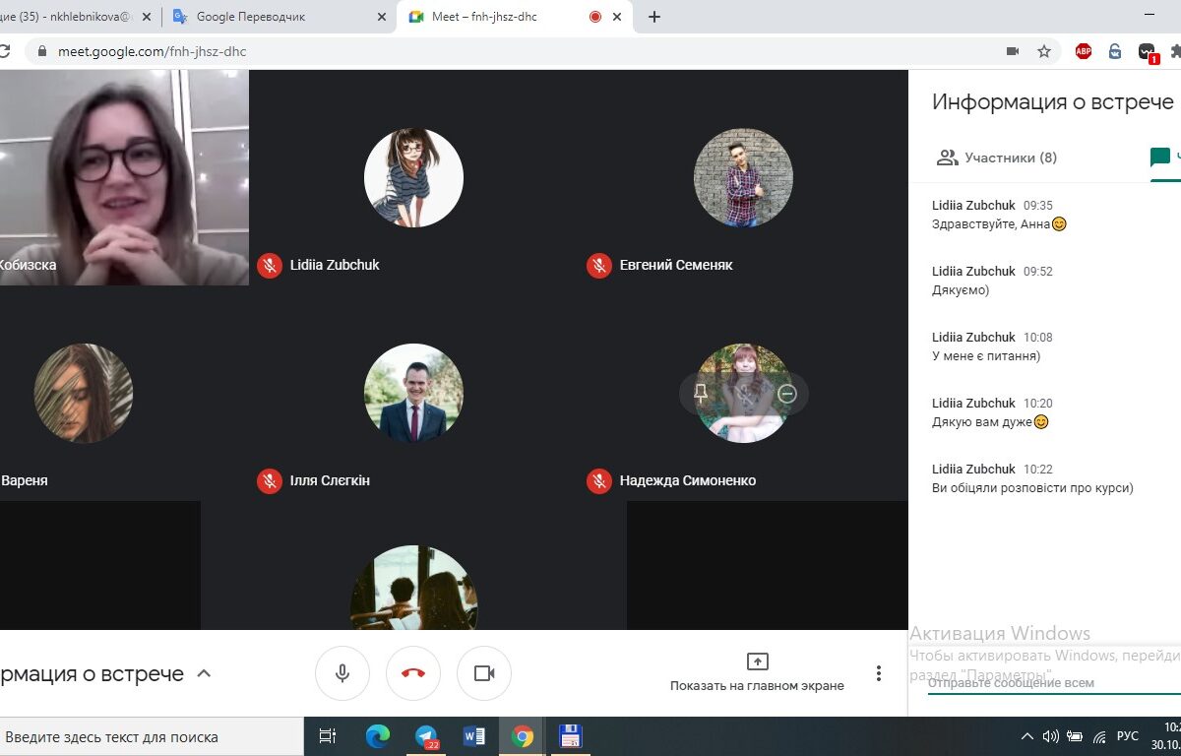
Task: Click Lidiia Zubchuk's avatar thumbnail
Action: tap(413, 177)
